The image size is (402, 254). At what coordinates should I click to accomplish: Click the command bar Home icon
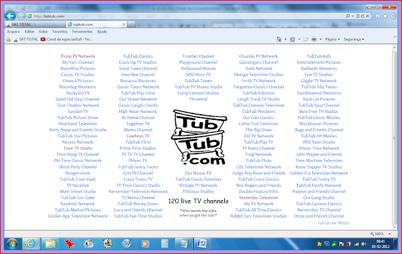pyautogui.click(x=279, y=40)
